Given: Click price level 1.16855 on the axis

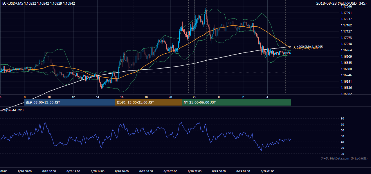Looking at the screenshot, I should tap(346, 63).
